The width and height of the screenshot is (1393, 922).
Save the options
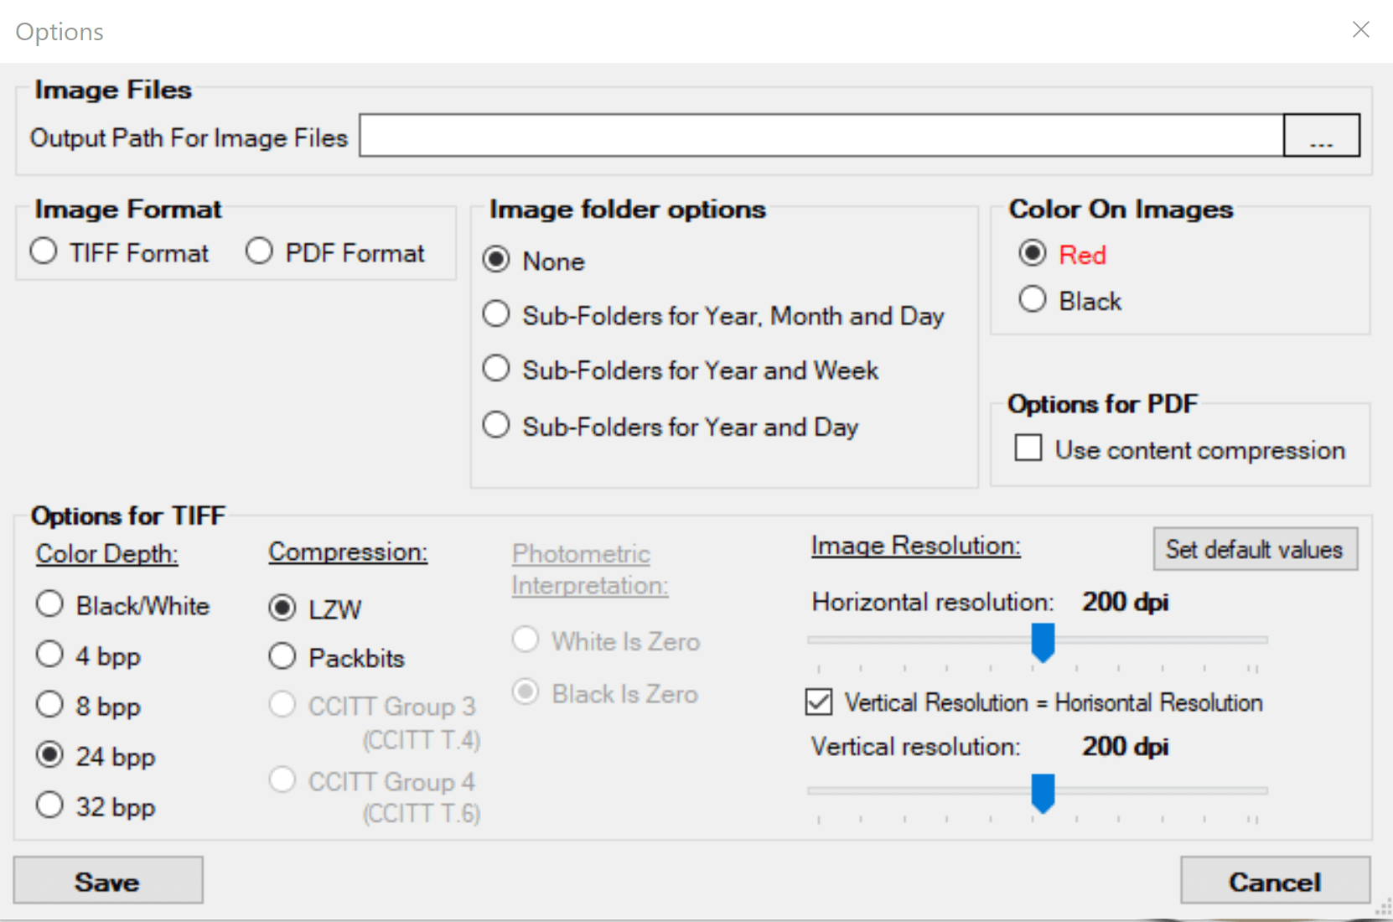point(108,880)
